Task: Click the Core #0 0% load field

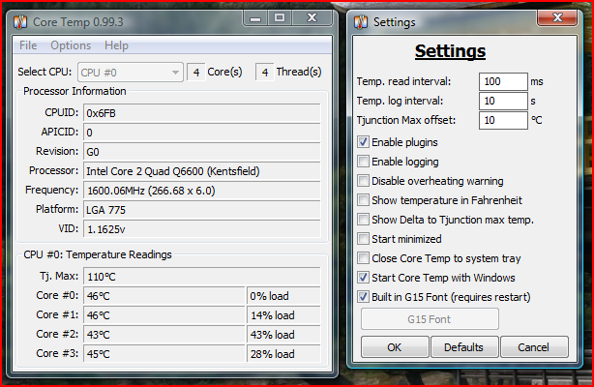Action: [283, 296]
